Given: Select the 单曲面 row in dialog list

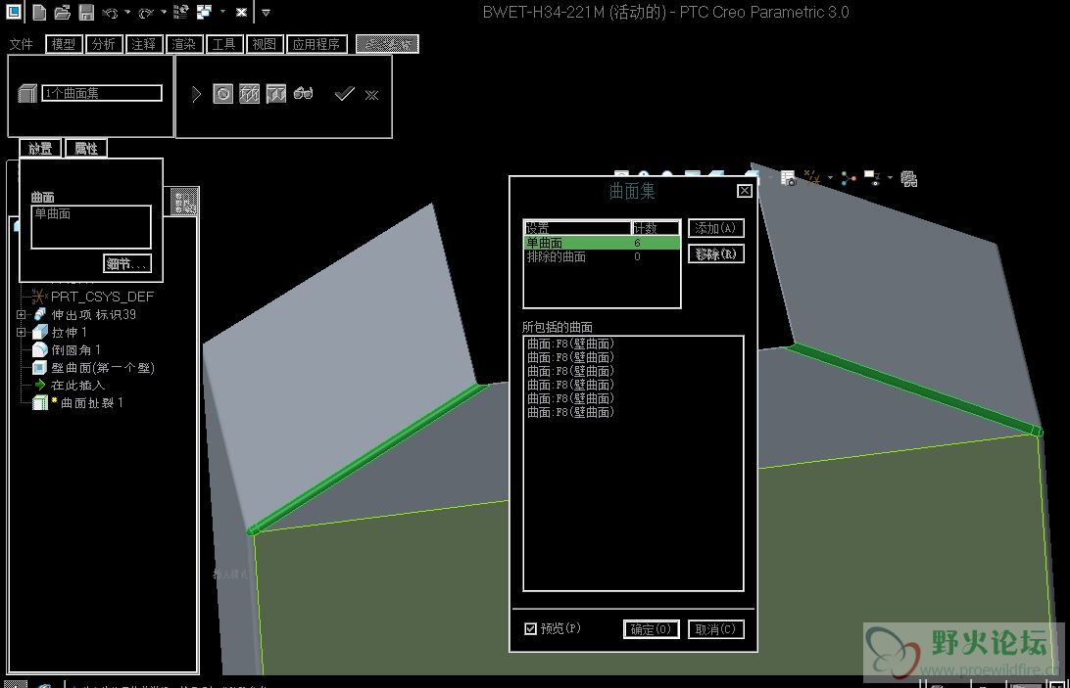Looking at the screenshot, I should tap(602, 243).
